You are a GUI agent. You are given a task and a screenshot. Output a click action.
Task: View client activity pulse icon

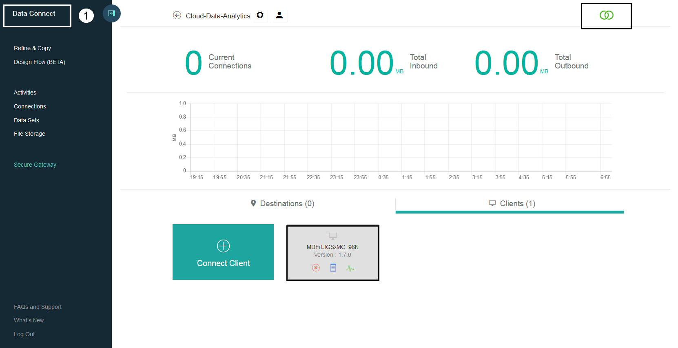pos(350,268)
